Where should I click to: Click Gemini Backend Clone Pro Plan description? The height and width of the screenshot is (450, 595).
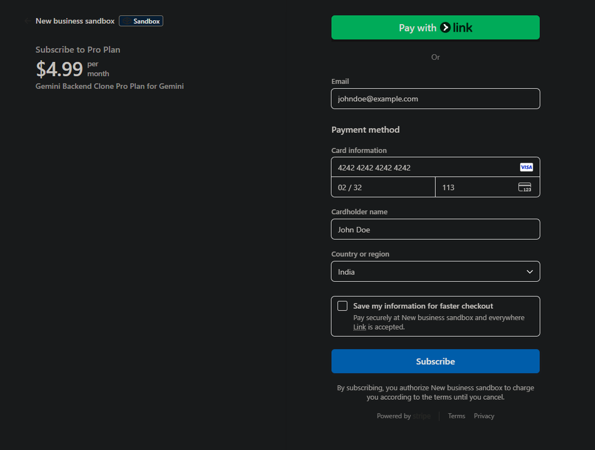pos(110,86)
